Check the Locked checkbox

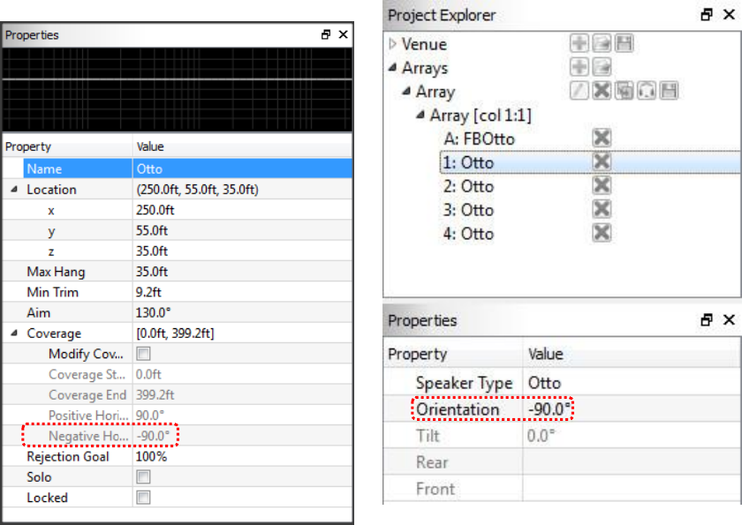pos(143,498)
